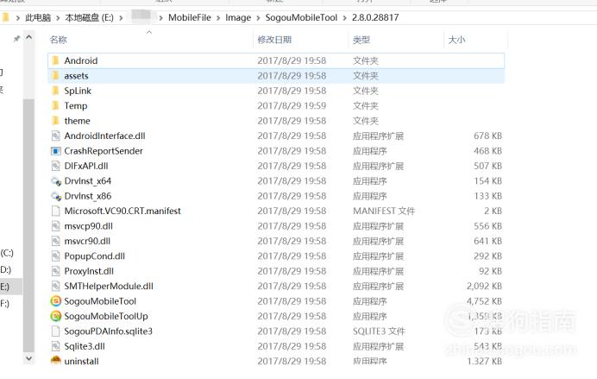Select the uninstall program icon
The image size is (597, 379).
click(x=55, y=360)
